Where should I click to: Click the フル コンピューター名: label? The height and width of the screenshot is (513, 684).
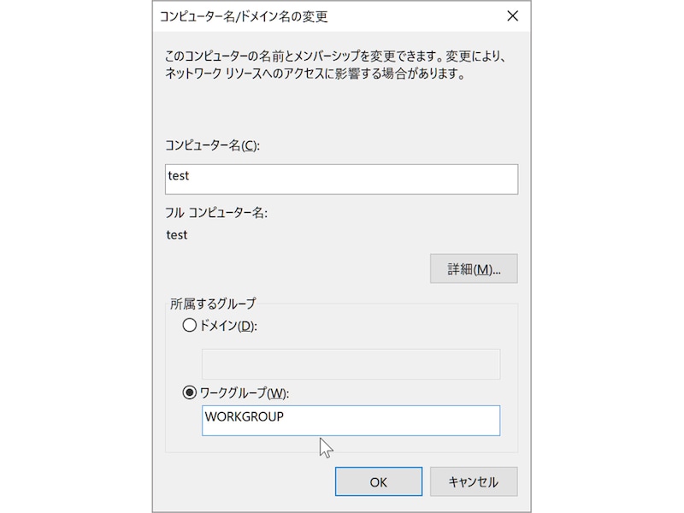click(215, 213)
